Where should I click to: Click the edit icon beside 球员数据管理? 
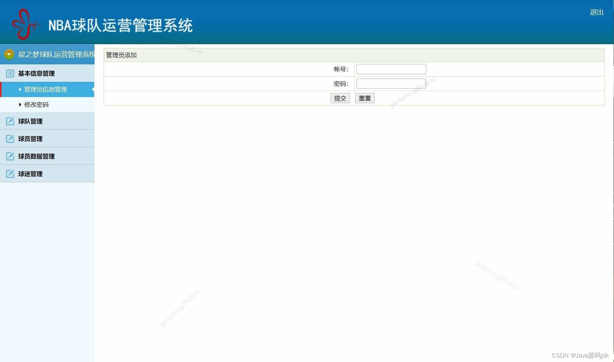click(x=10, y=156)
